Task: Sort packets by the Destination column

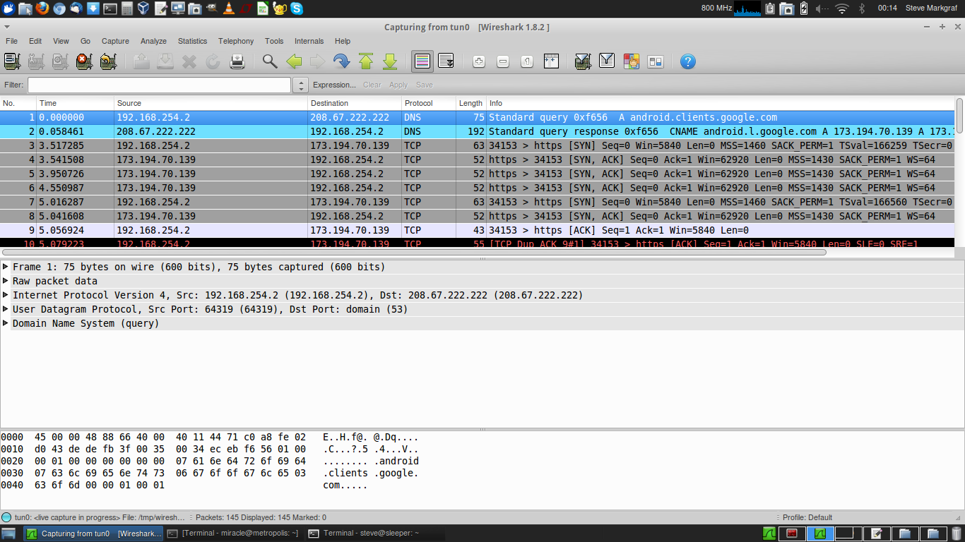Action: [x=355, y=103]
